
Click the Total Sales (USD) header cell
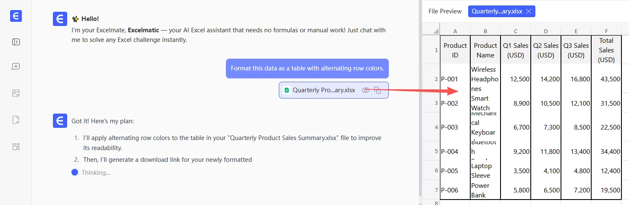pos(606,50)
